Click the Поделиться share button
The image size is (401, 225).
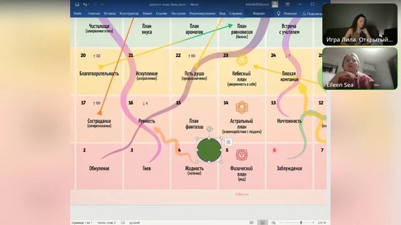pos(312,14)
